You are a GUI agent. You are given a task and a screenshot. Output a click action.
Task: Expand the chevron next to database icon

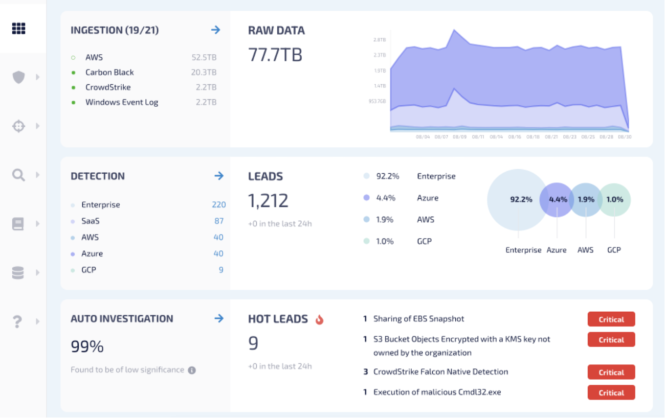[37, 273]
